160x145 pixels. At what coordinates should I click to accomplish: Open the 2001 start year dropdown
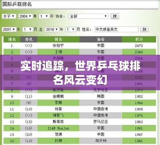point(9,29)
